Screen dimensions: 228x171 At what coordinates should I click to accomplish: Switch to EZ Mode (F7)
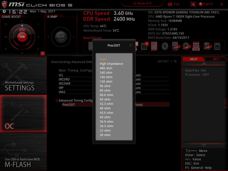142,3
